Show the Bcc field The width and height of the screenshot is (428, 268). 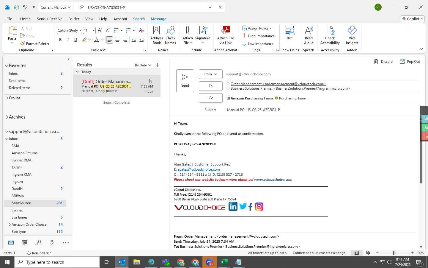point(289,33)
